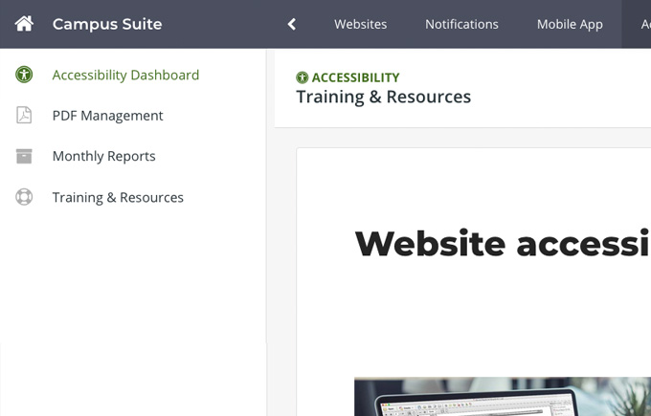
Task: Click accessibility icon in page header
Action: pos(303,77)
